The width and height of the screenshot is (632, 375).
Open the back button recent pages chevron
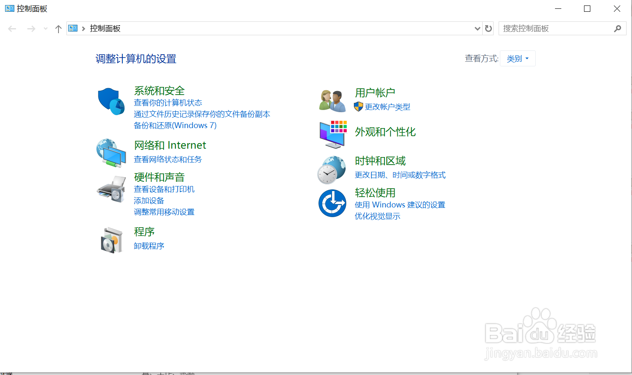45,28
